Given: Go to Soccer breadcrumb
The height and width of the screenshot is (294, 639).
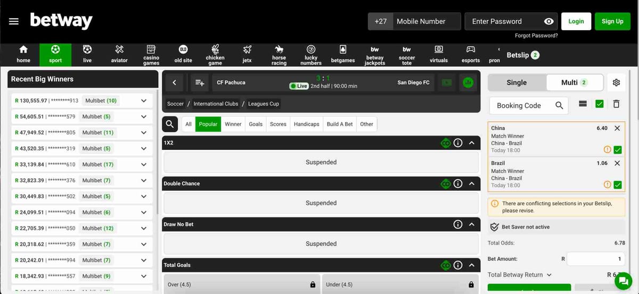Looking at the screenshot, I should pos(175,104).
